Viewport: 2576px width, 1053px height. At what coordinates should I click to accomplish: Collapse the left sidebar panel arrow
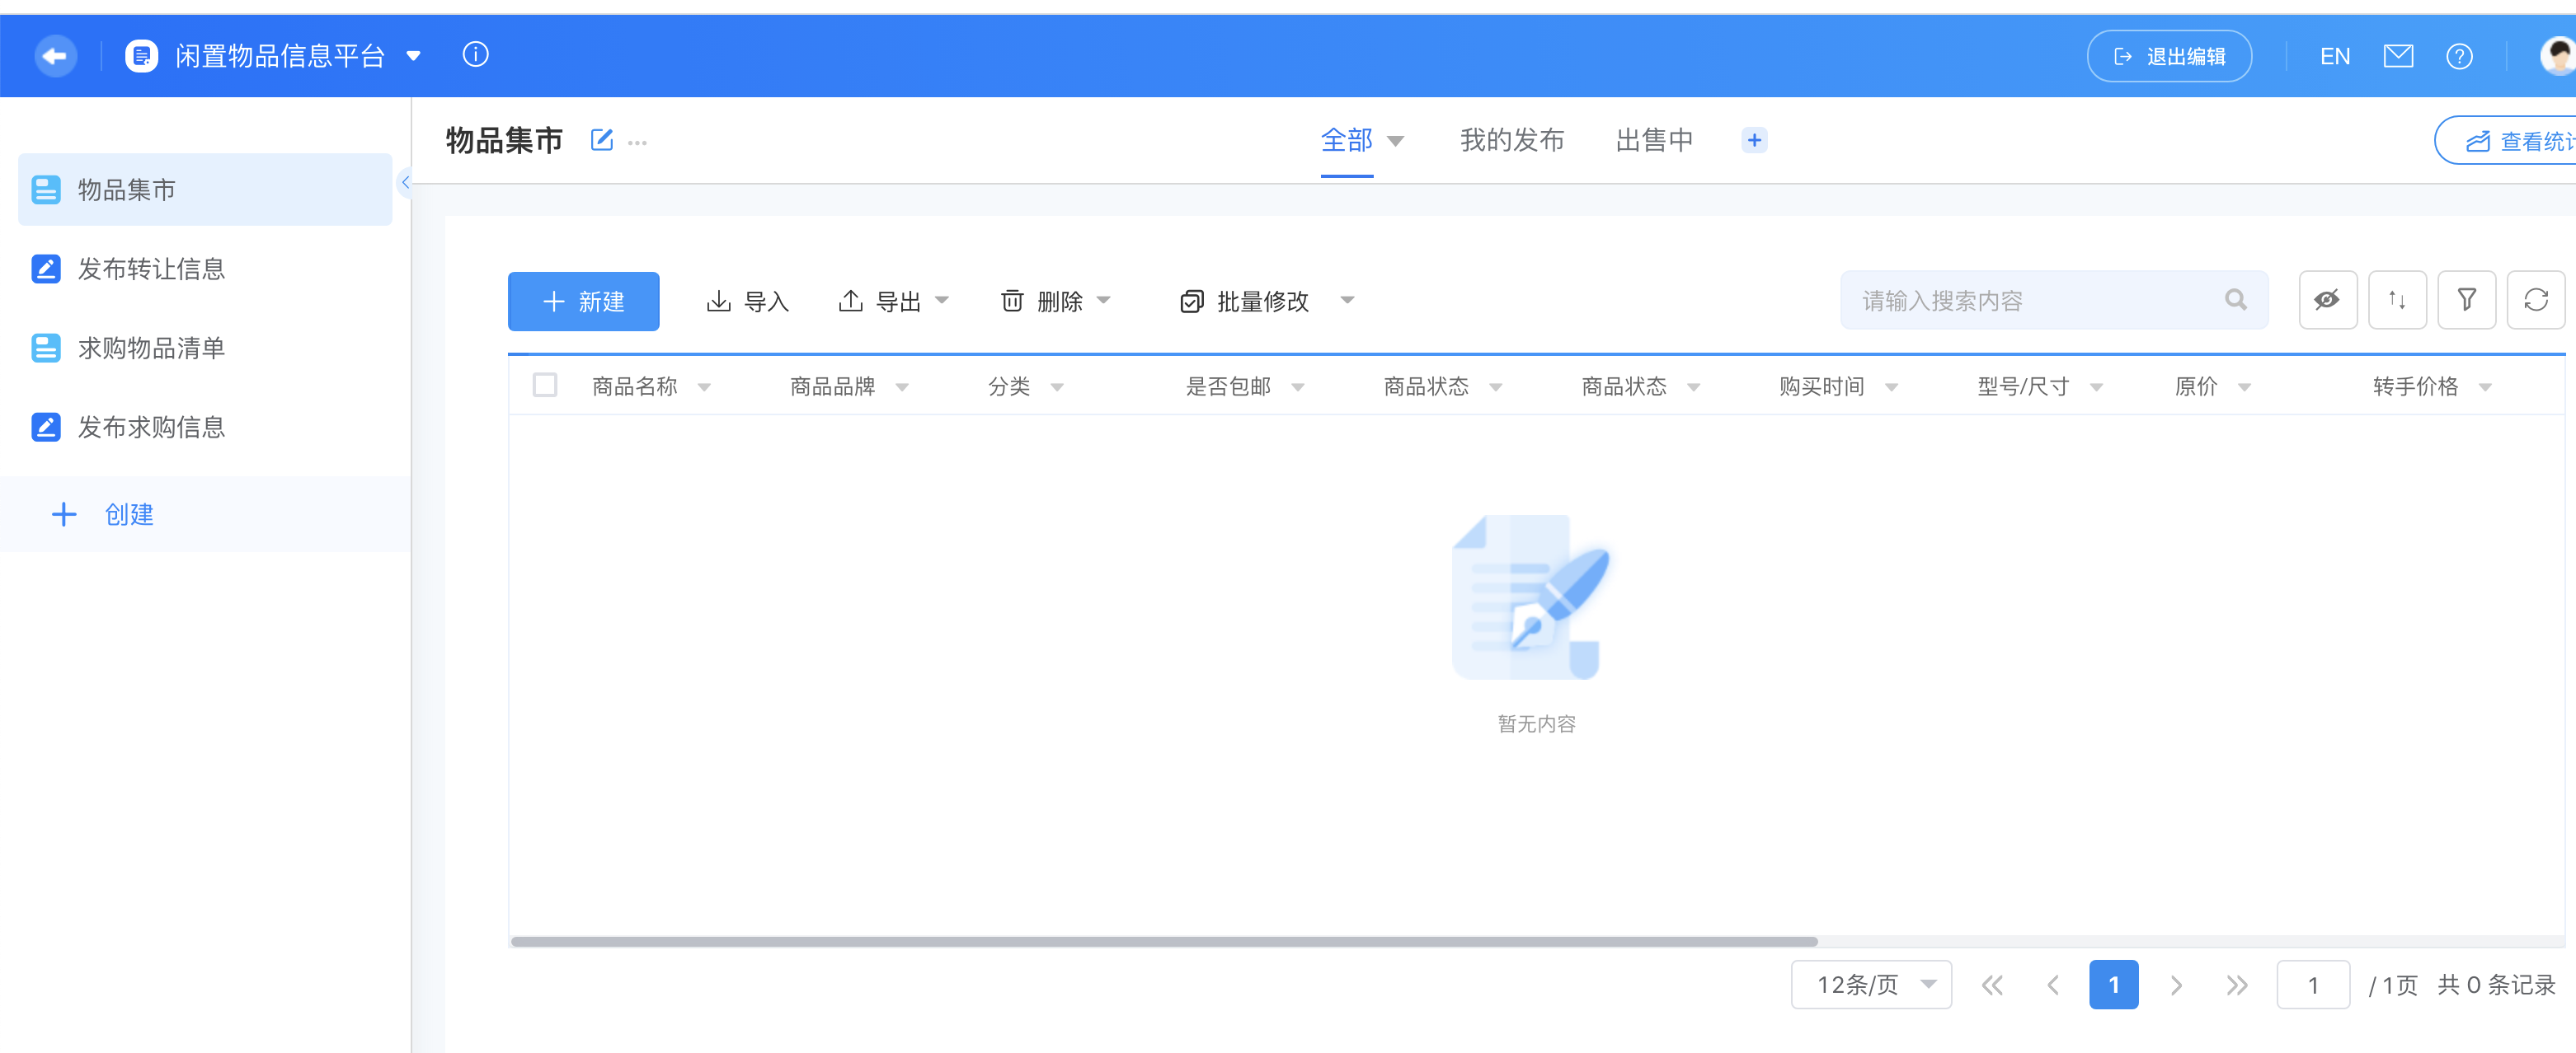(x=405, y=182)
